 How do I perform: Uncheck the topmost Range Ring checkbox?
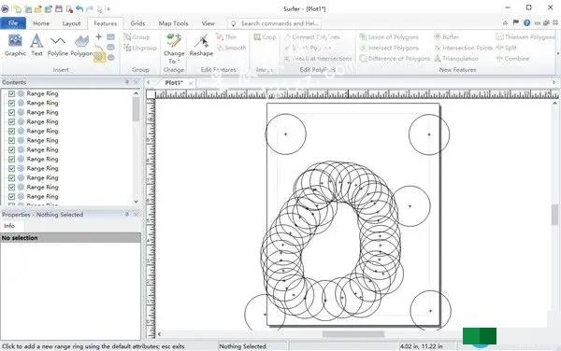11,93
